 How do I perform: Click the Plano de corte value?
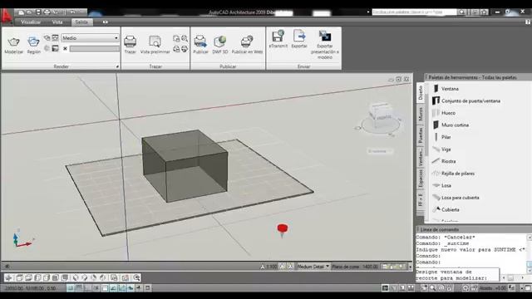pos(370,267)
